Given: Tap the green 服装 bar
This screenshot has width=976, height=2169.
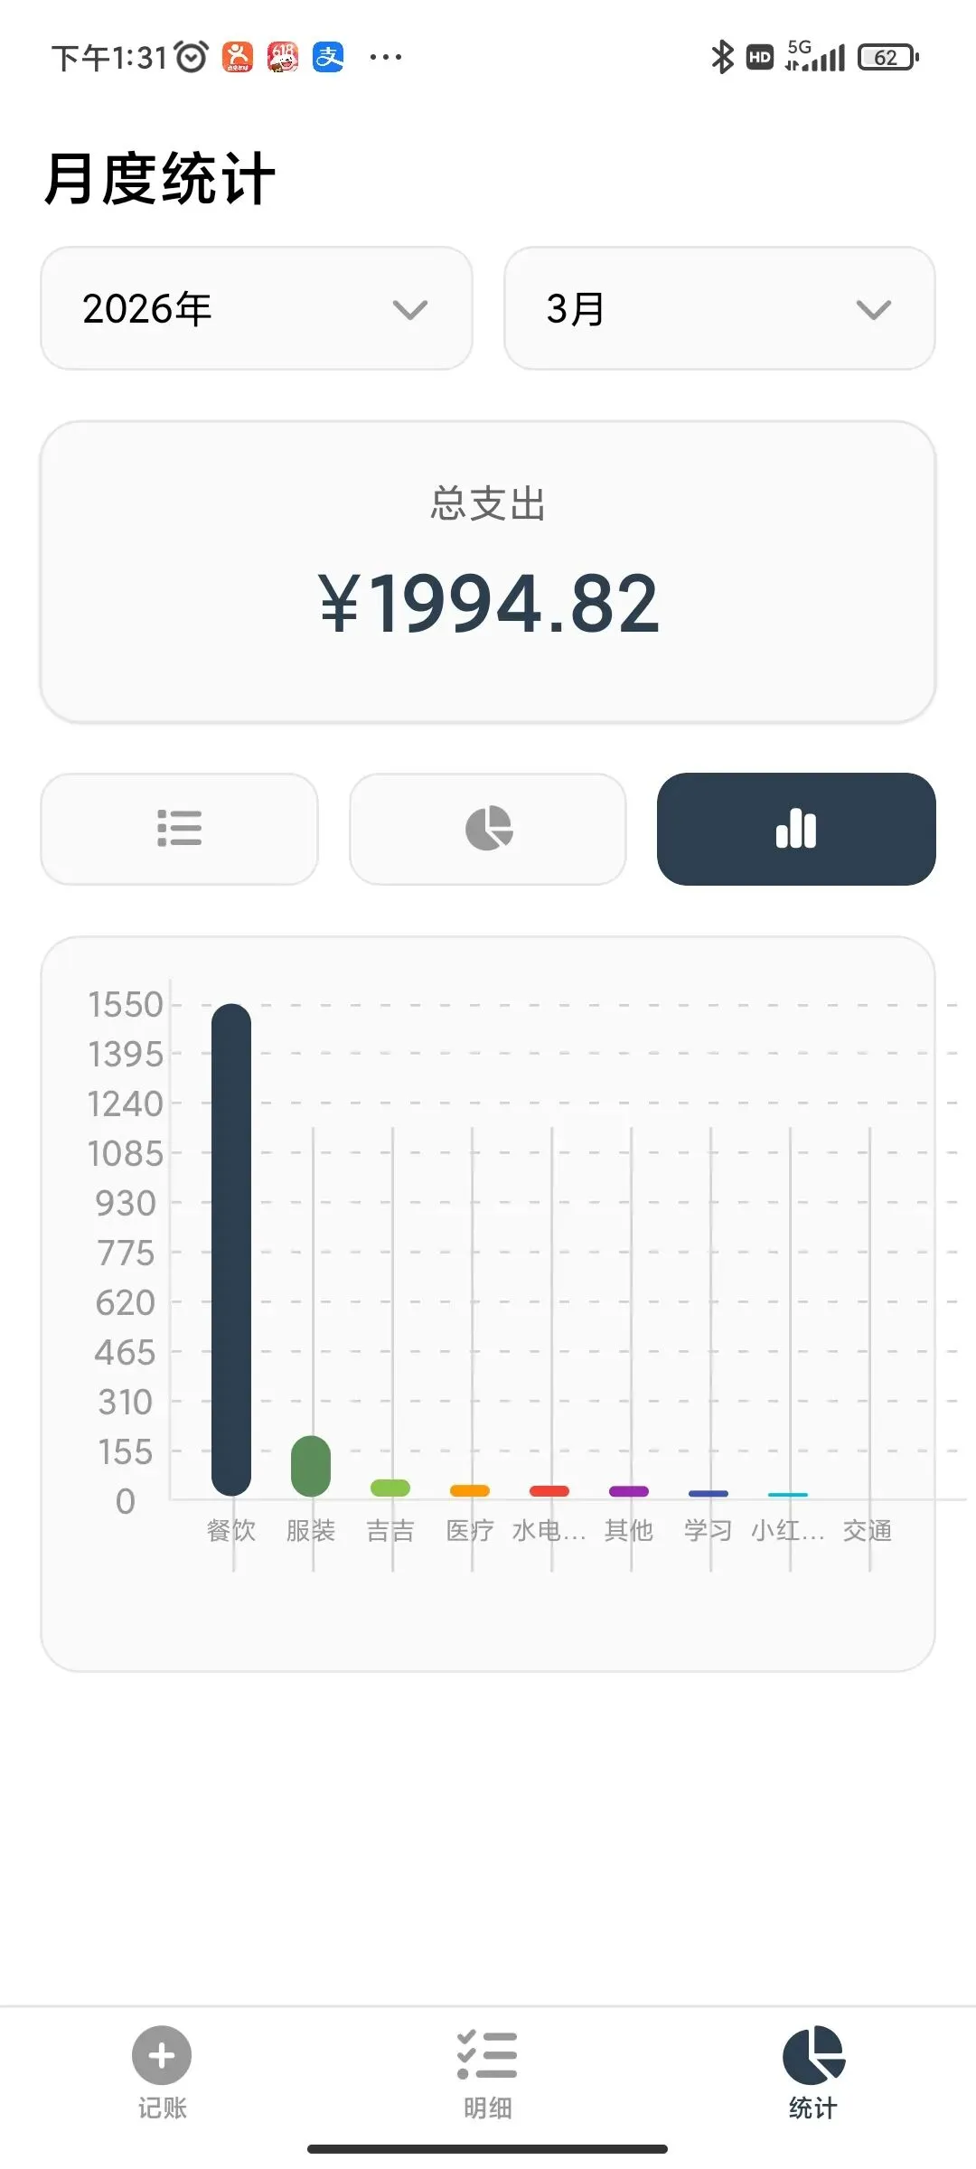Looking at the screenshot, I should [x=311, y=1465].
